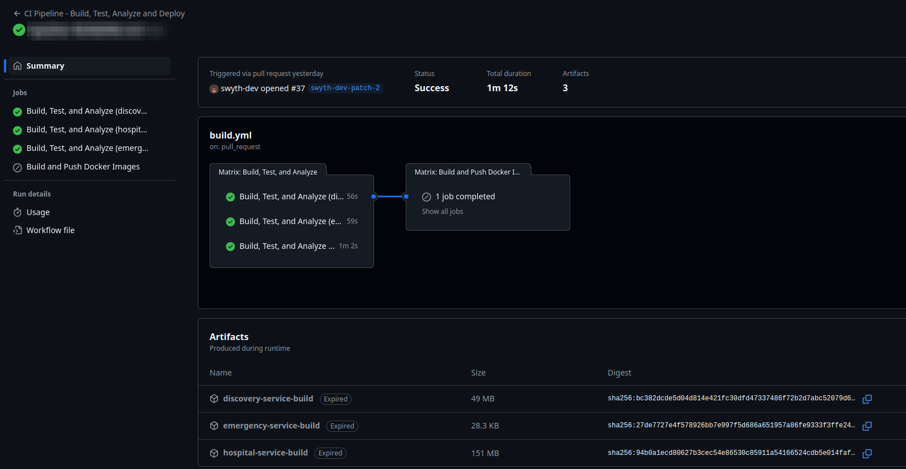This screenshot has width=906, height=469.
Task: Click the back arrow to CI Pipeline
Action: 17,14
